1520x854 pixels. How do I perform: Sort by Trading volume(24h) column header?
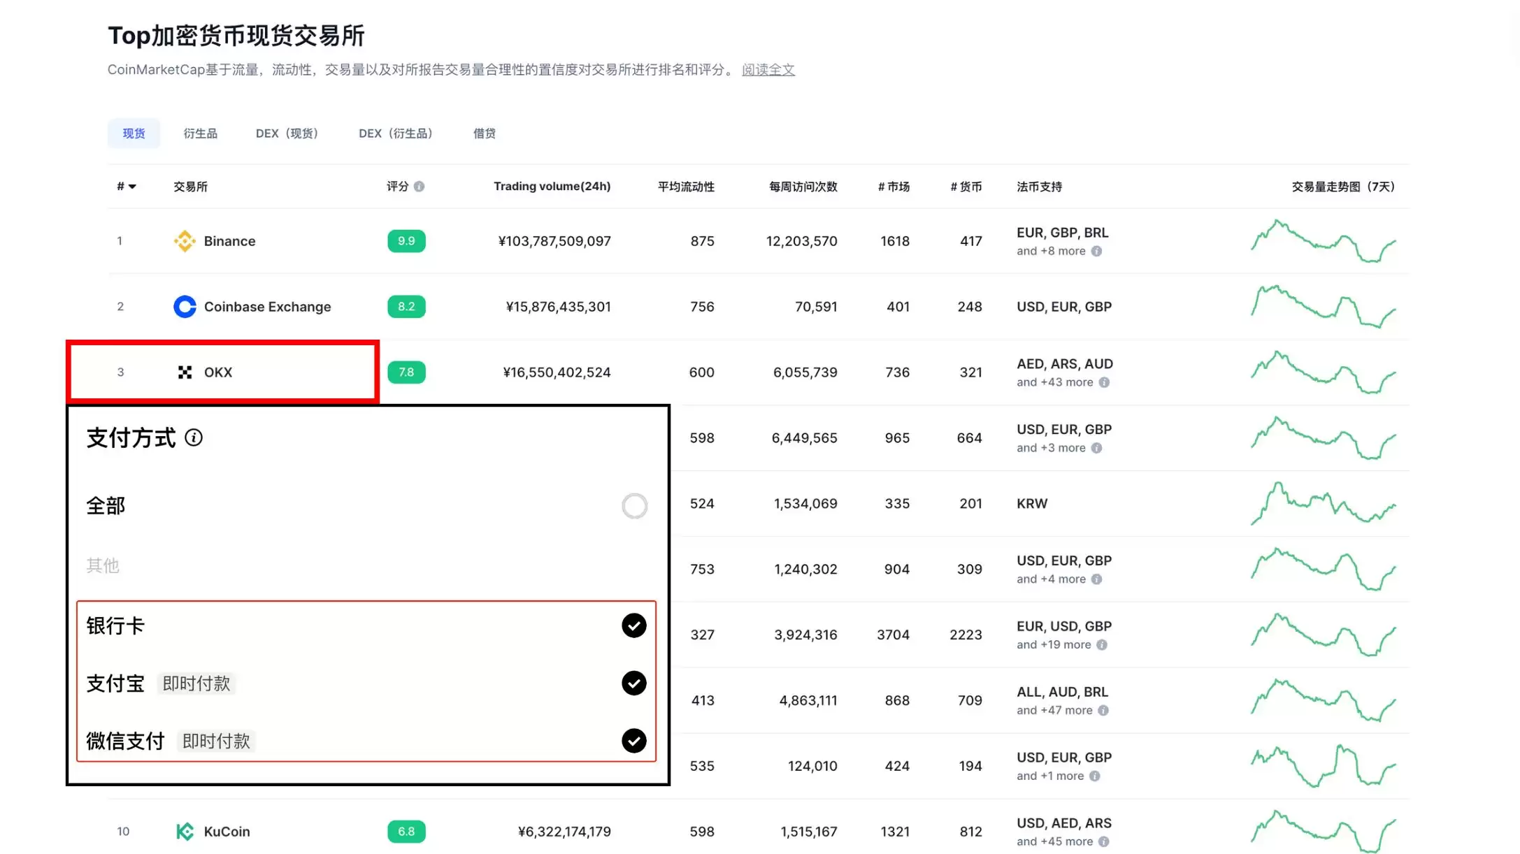(552, 187)
